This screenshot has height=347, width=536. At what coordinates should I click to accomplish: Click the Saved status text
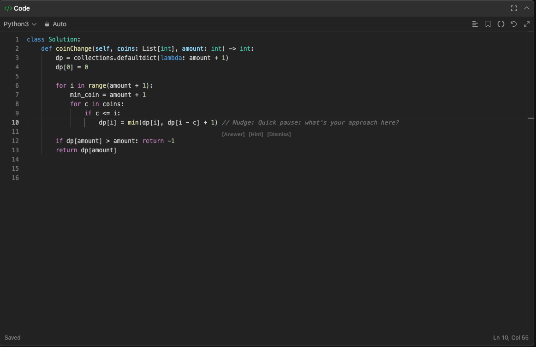coord(12,337)
